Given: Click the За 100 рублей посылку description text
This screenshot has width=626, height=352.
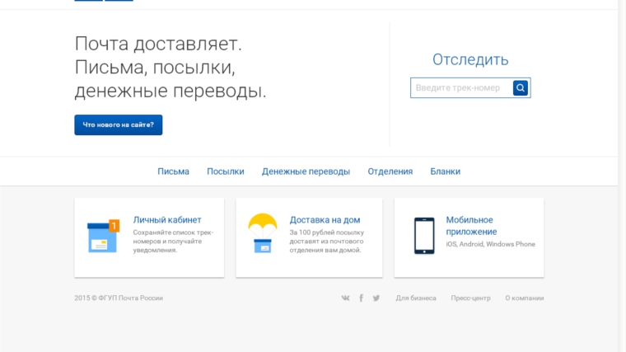Looking at the screenshot, I should pyautogui.click(x=326, y=242).
